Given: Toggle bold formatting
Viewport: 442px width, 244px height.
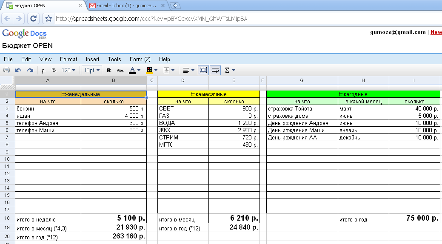Looking at the screenshot, I should click(x=108, y=71).
